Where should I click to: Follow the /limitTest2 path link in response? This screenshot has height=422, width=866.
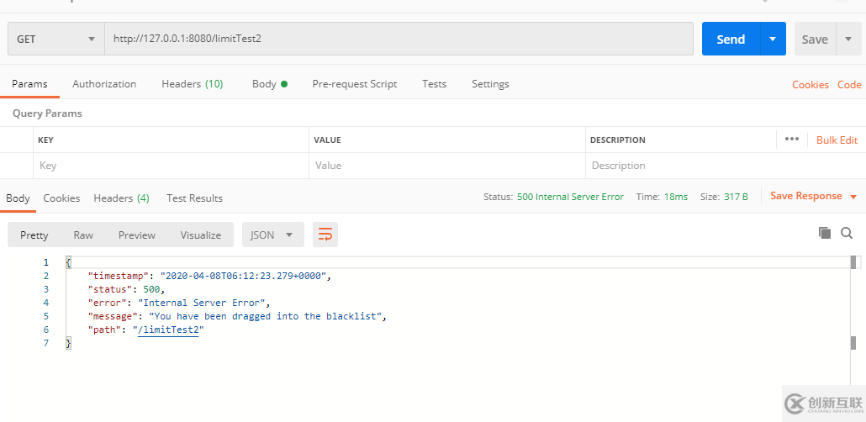(168, 330)
